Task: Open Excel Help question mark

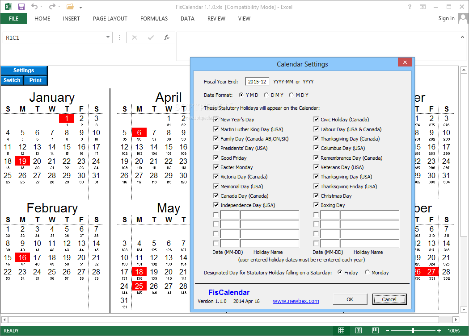Action: (410, 7)
